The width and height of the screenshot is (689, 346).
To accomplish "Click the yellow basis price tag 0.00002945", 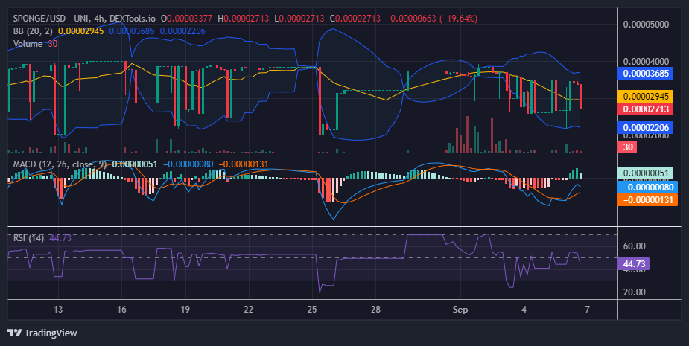I will point(646,96).
